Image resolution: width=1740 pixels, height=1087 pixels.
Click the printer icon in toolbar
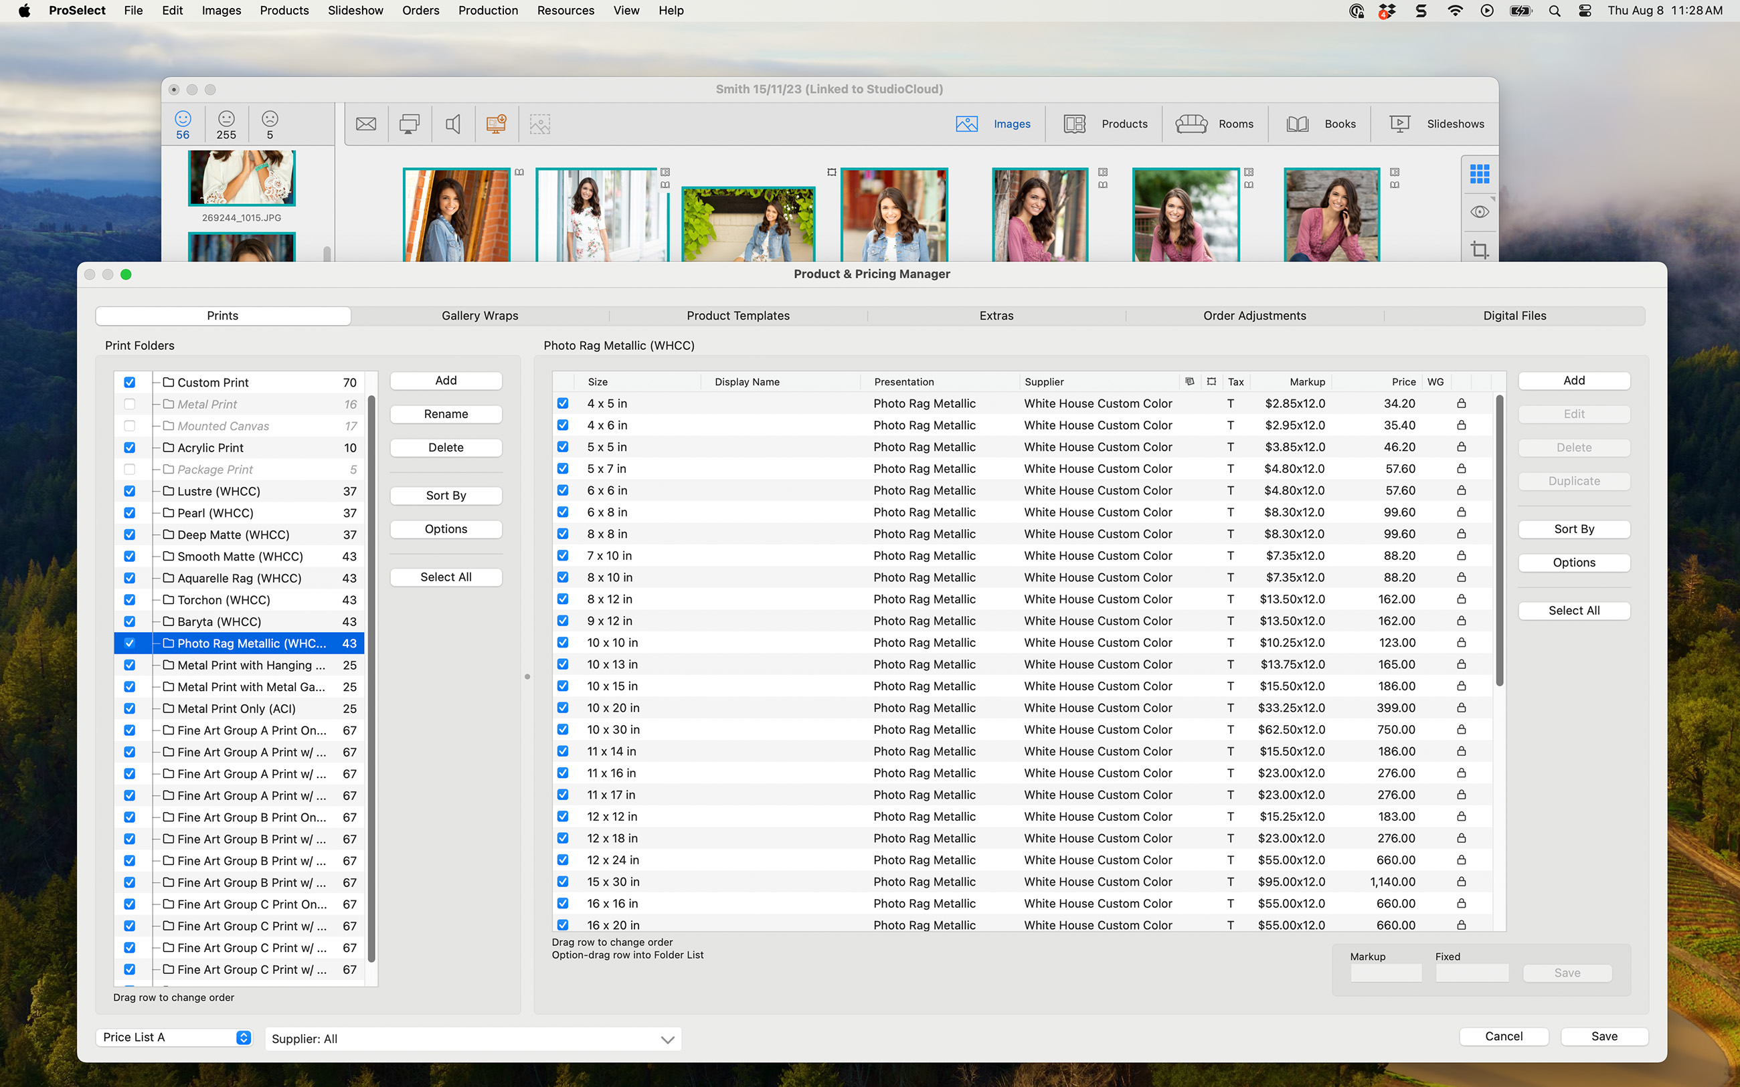pyautogui.click(x=409, y=124)
